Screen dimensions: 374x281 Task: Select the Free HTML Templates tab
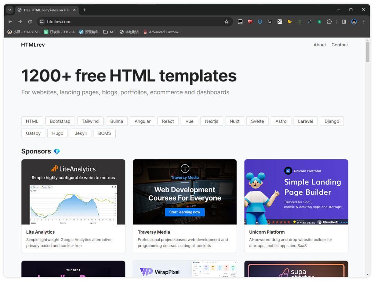click(46, 10)
